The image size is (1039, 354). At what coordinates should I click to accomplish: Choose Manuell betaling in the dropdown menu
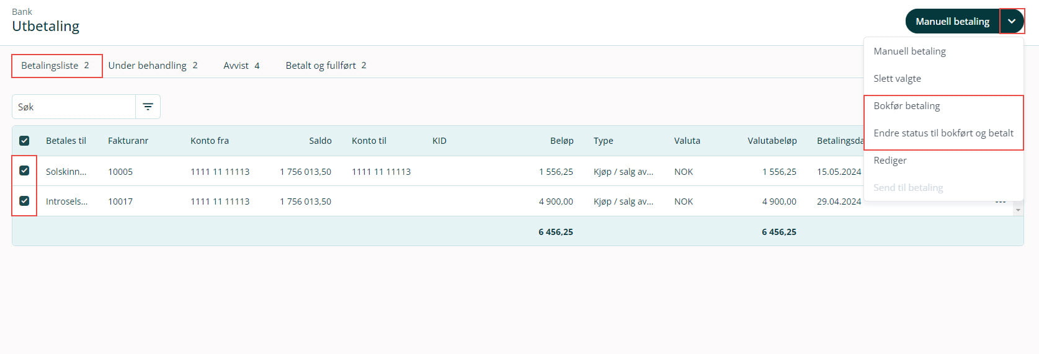tap(909, 51)
